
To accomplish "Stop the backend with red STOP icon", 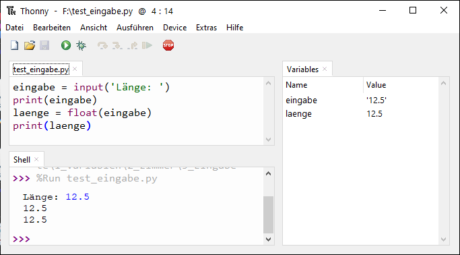I will pos(168,46).
